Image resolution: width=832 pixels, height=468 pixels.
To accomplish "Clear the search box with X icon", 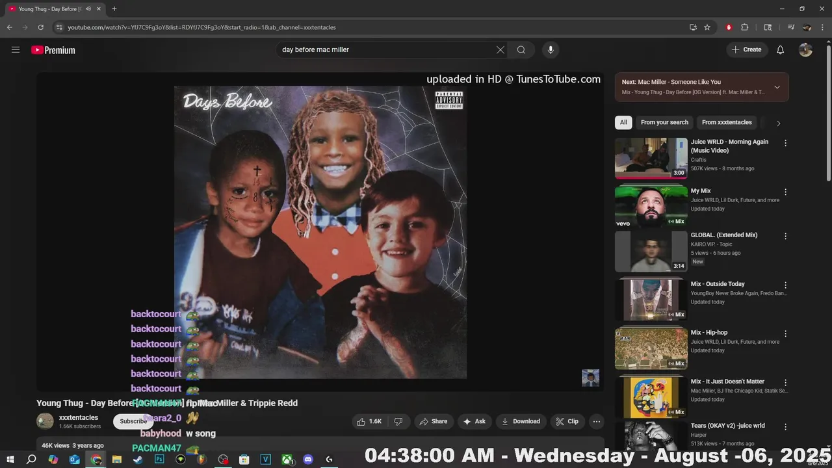I will pyautogui.click(x=500, y=50).
